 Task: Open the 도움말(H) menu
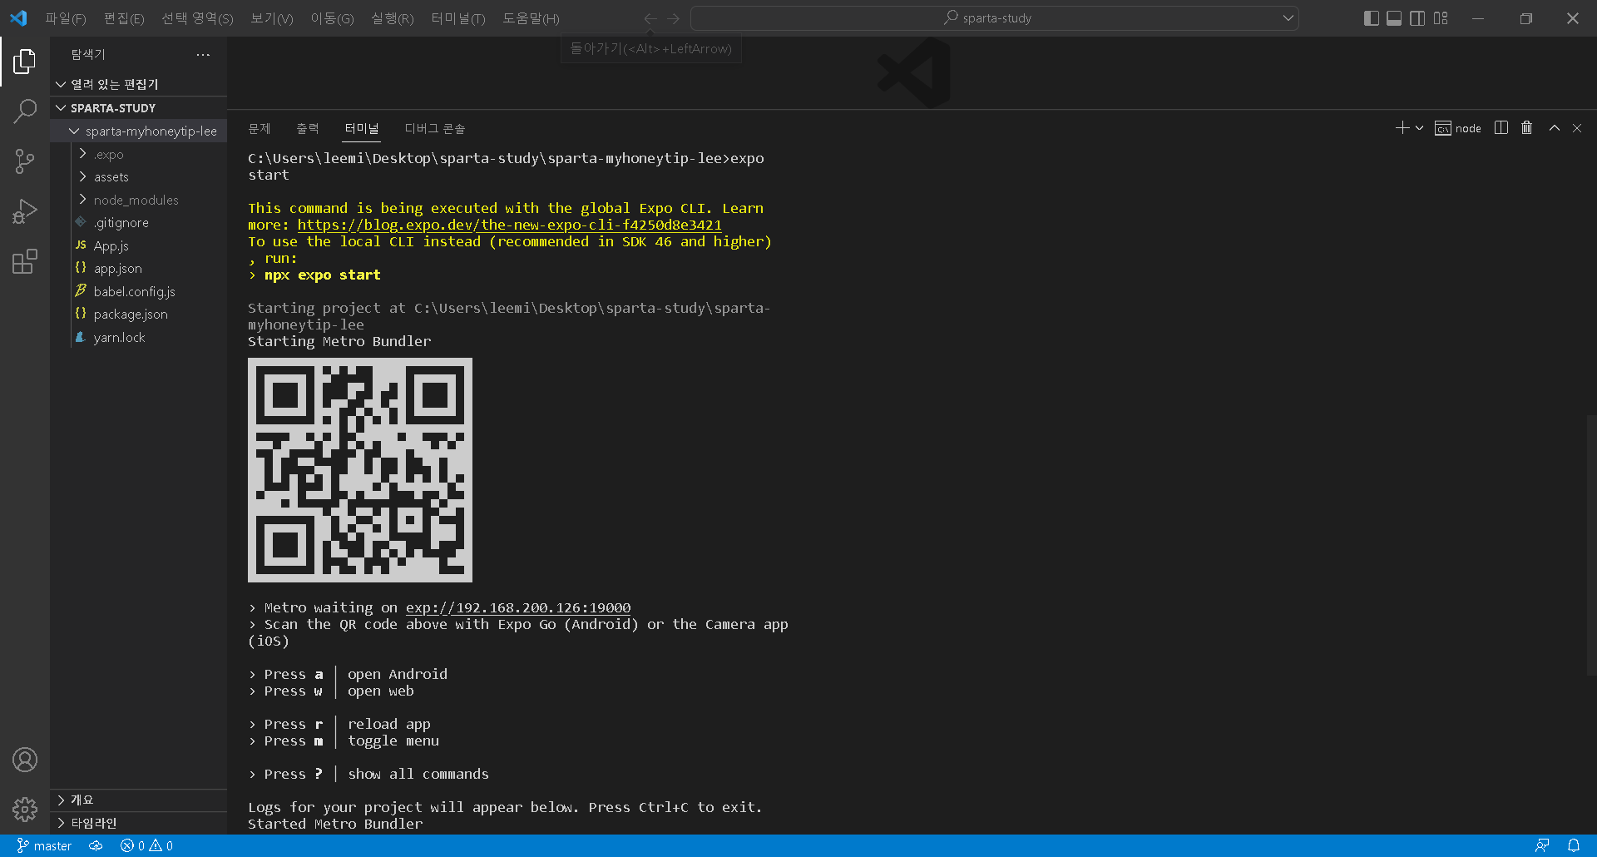click(531, 18)
